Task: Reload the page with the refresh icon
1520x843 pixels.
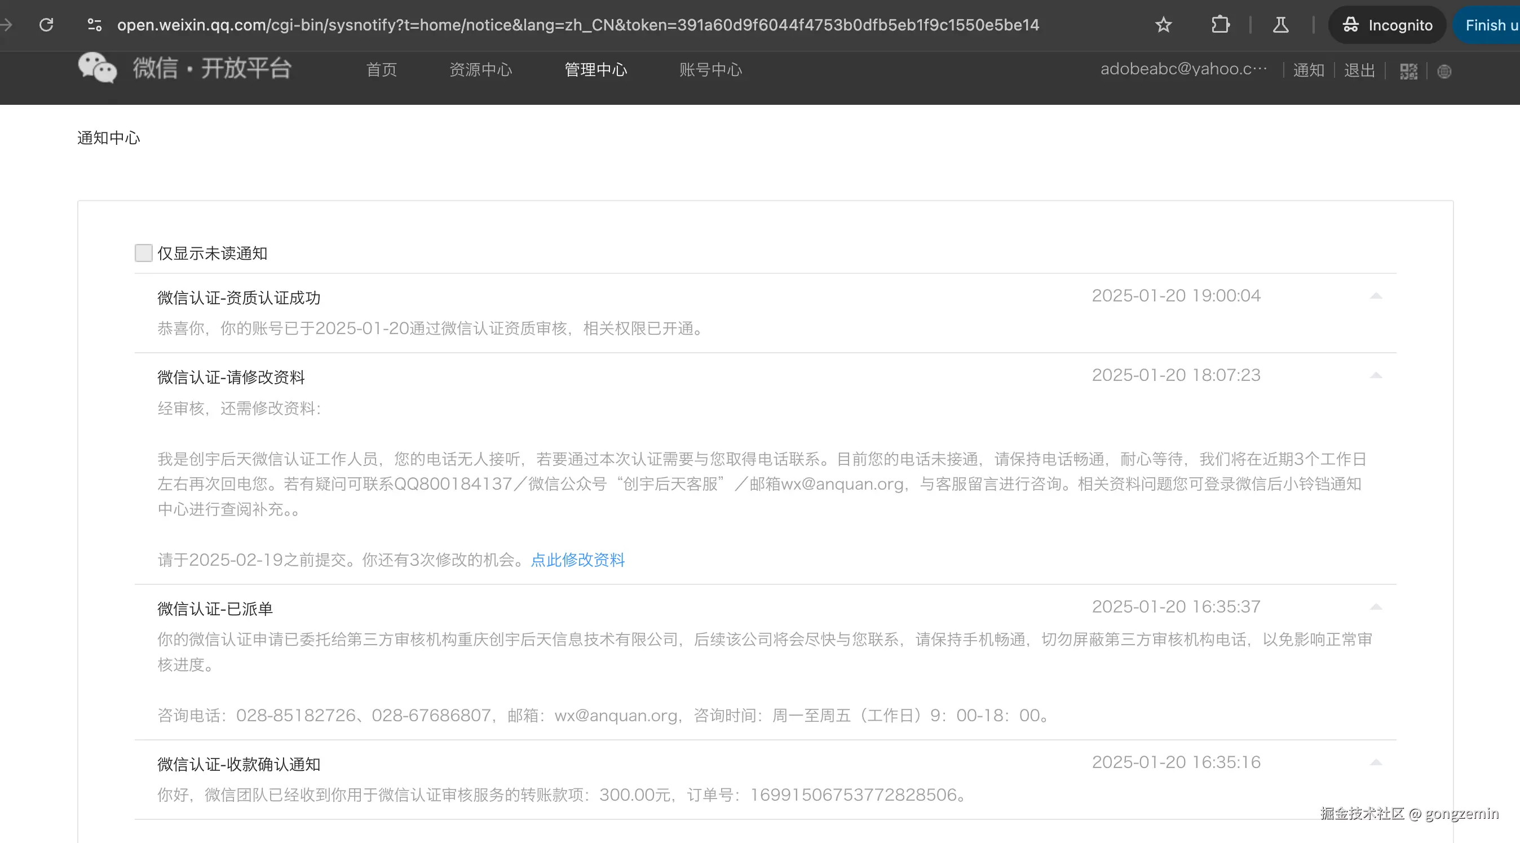Action: coord(46,25)
